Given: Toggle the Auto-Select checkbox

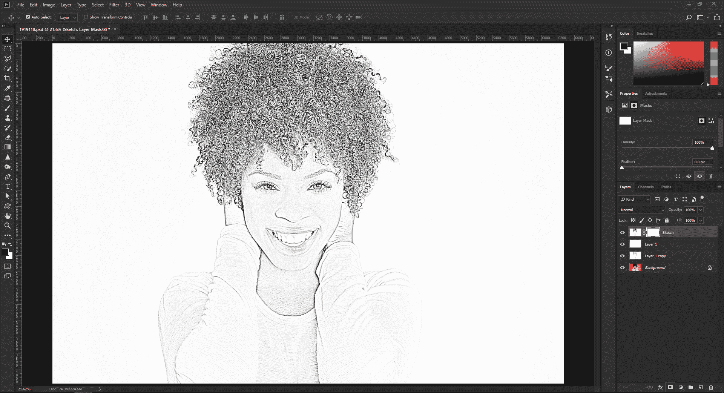Looking at the screenshot, I should pyautogui.click(x=28, y=17).
